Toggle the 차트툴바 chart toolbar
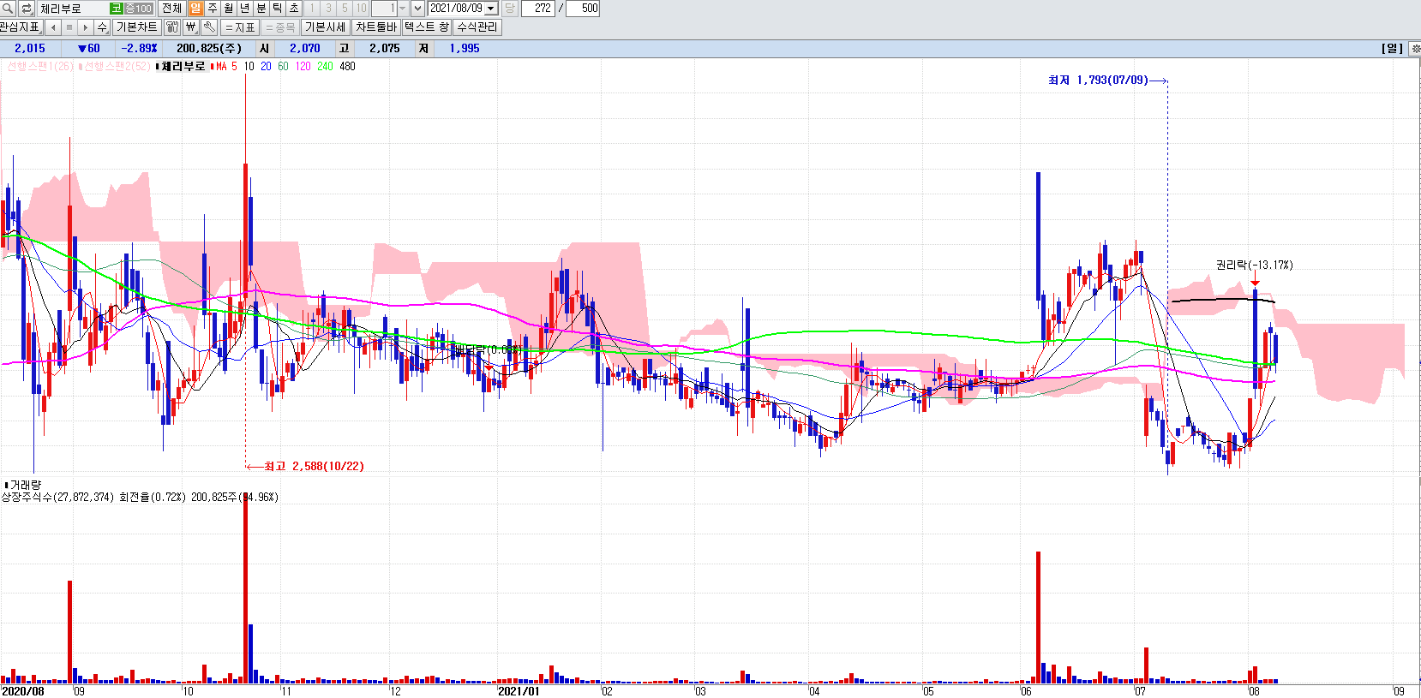 [x=376, y=27]
